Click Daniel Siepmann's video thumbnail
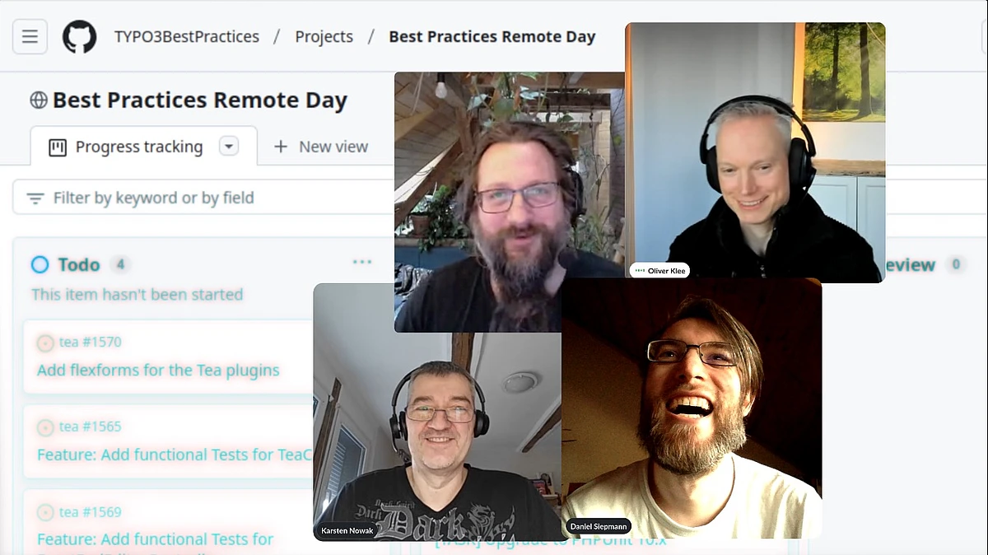The height and width of the screenshot is (555, 988). click(x=692, y=409)
